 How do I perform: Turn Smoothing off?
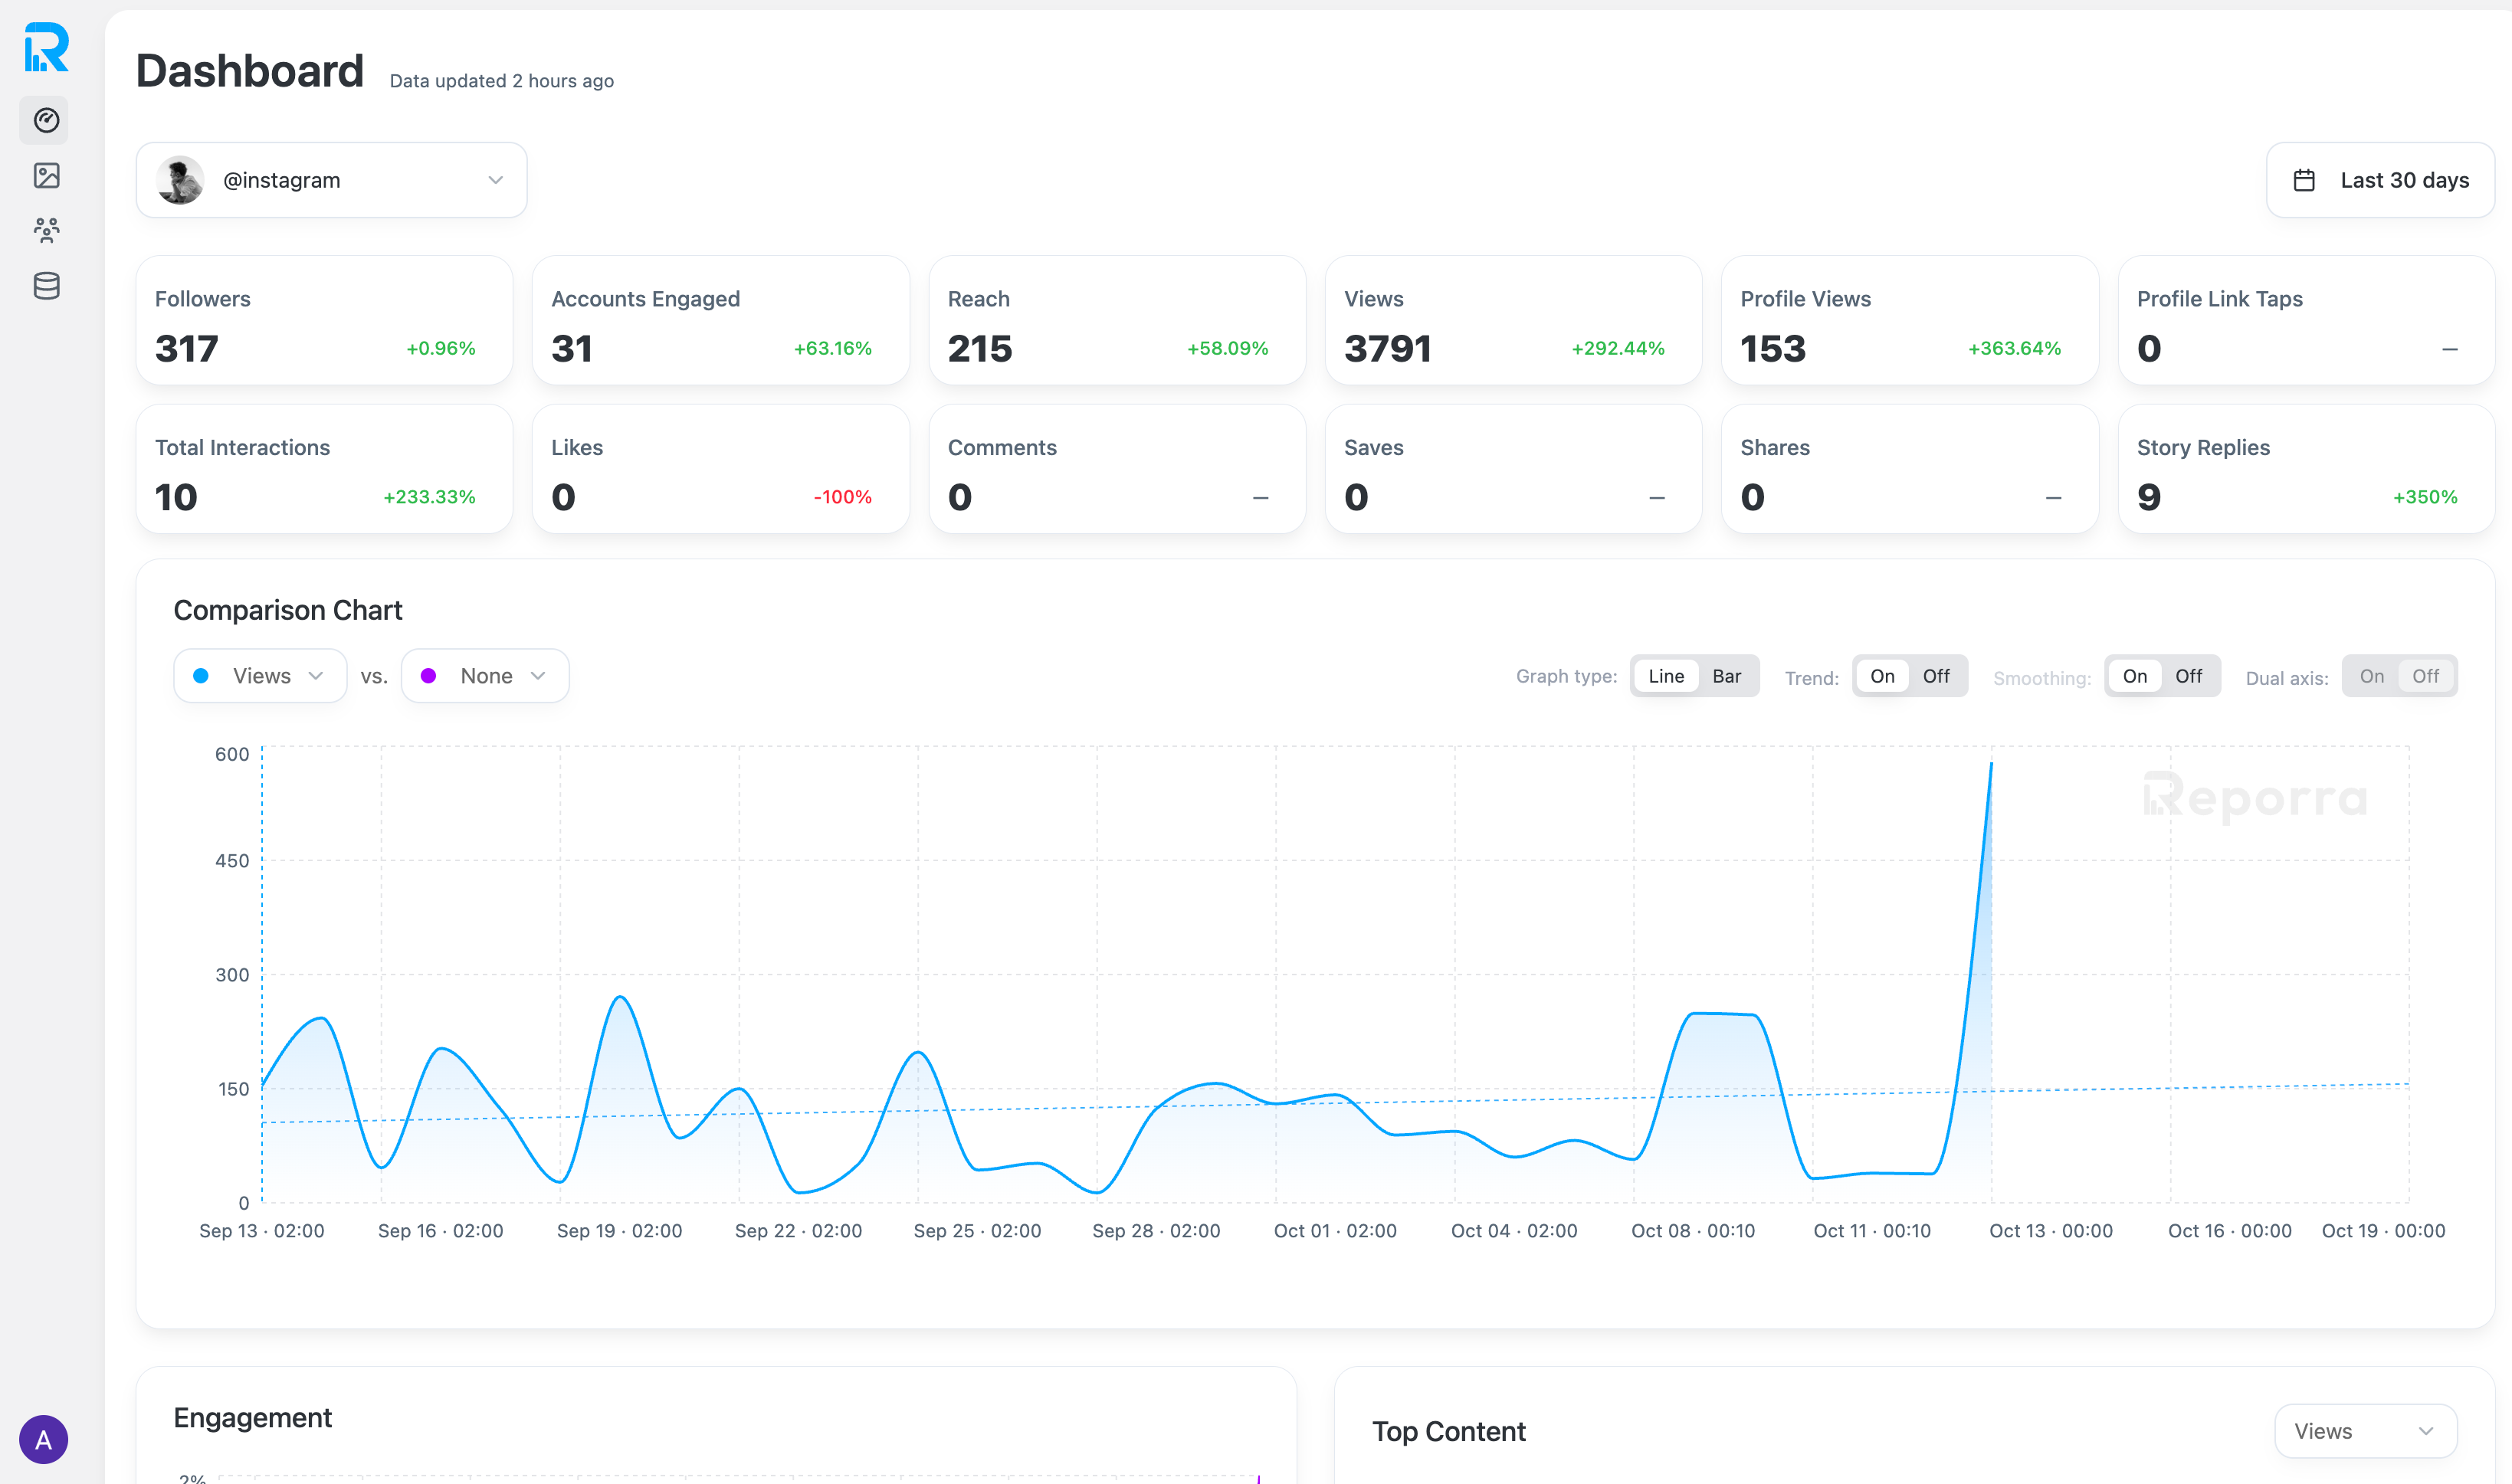2188,676
